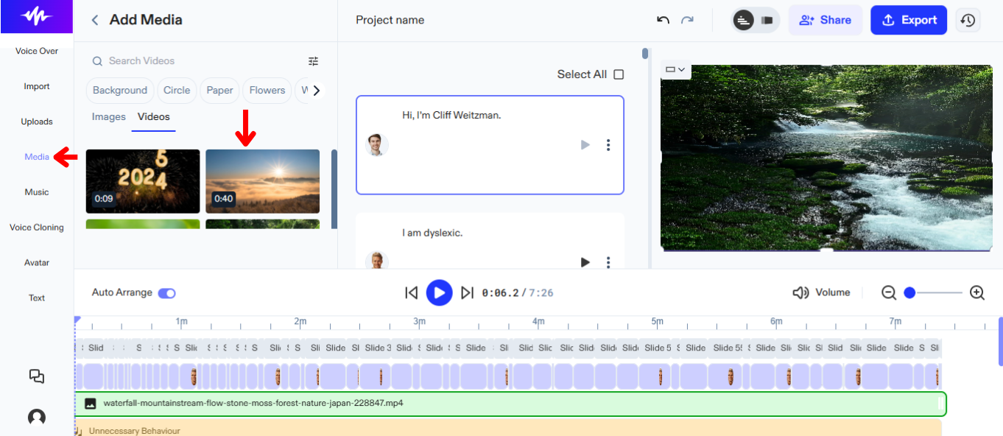Click the Share button
Image resolution: width=1003 pixels, height=436 pixels.
click(825, 20)
